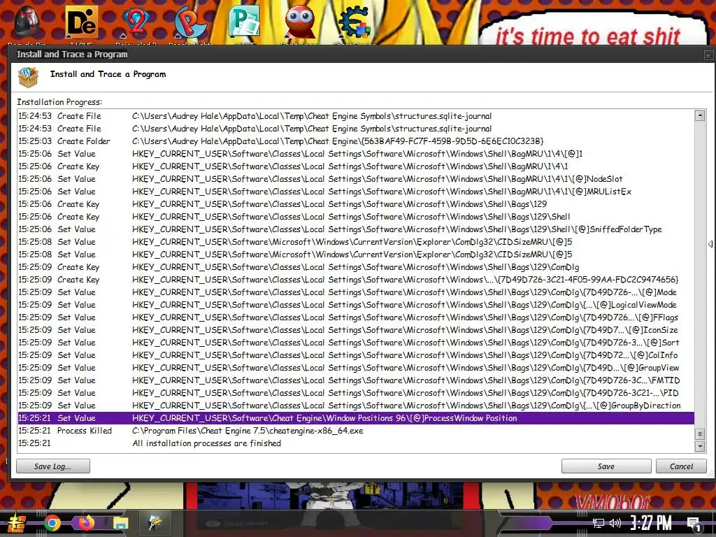Launch the Cheat Engine desktop shortcut
This screenshot has width=716, height=537.
(354, 23)
